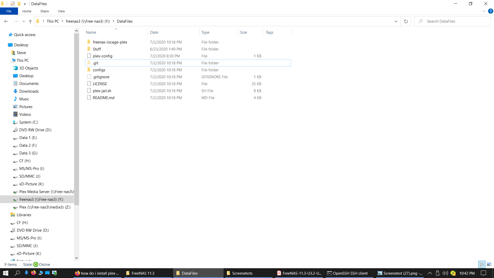This screenshot has width=494, height=278.
Task: Open the address bar history dropdown
Action: coord(396,21)
